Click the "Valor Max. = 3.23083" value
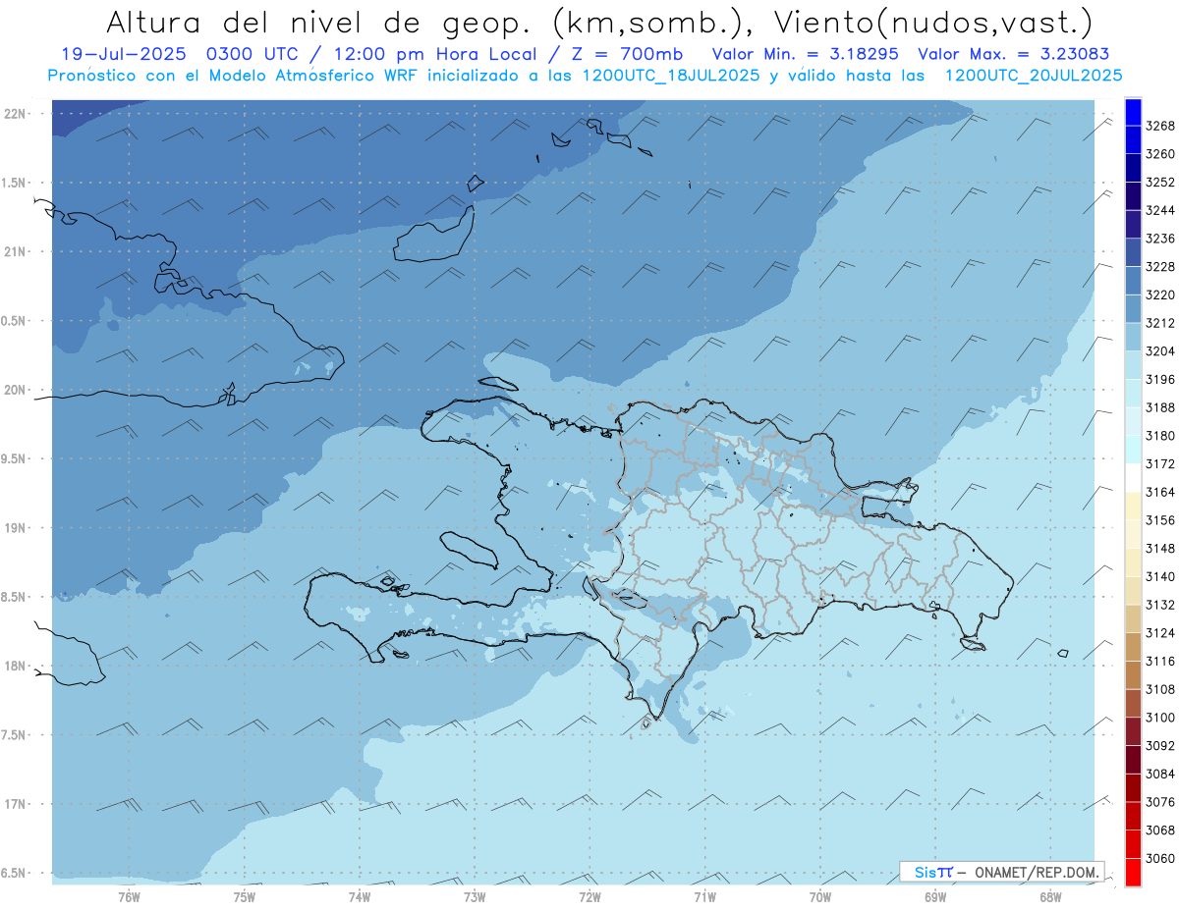 (1016, 55)
